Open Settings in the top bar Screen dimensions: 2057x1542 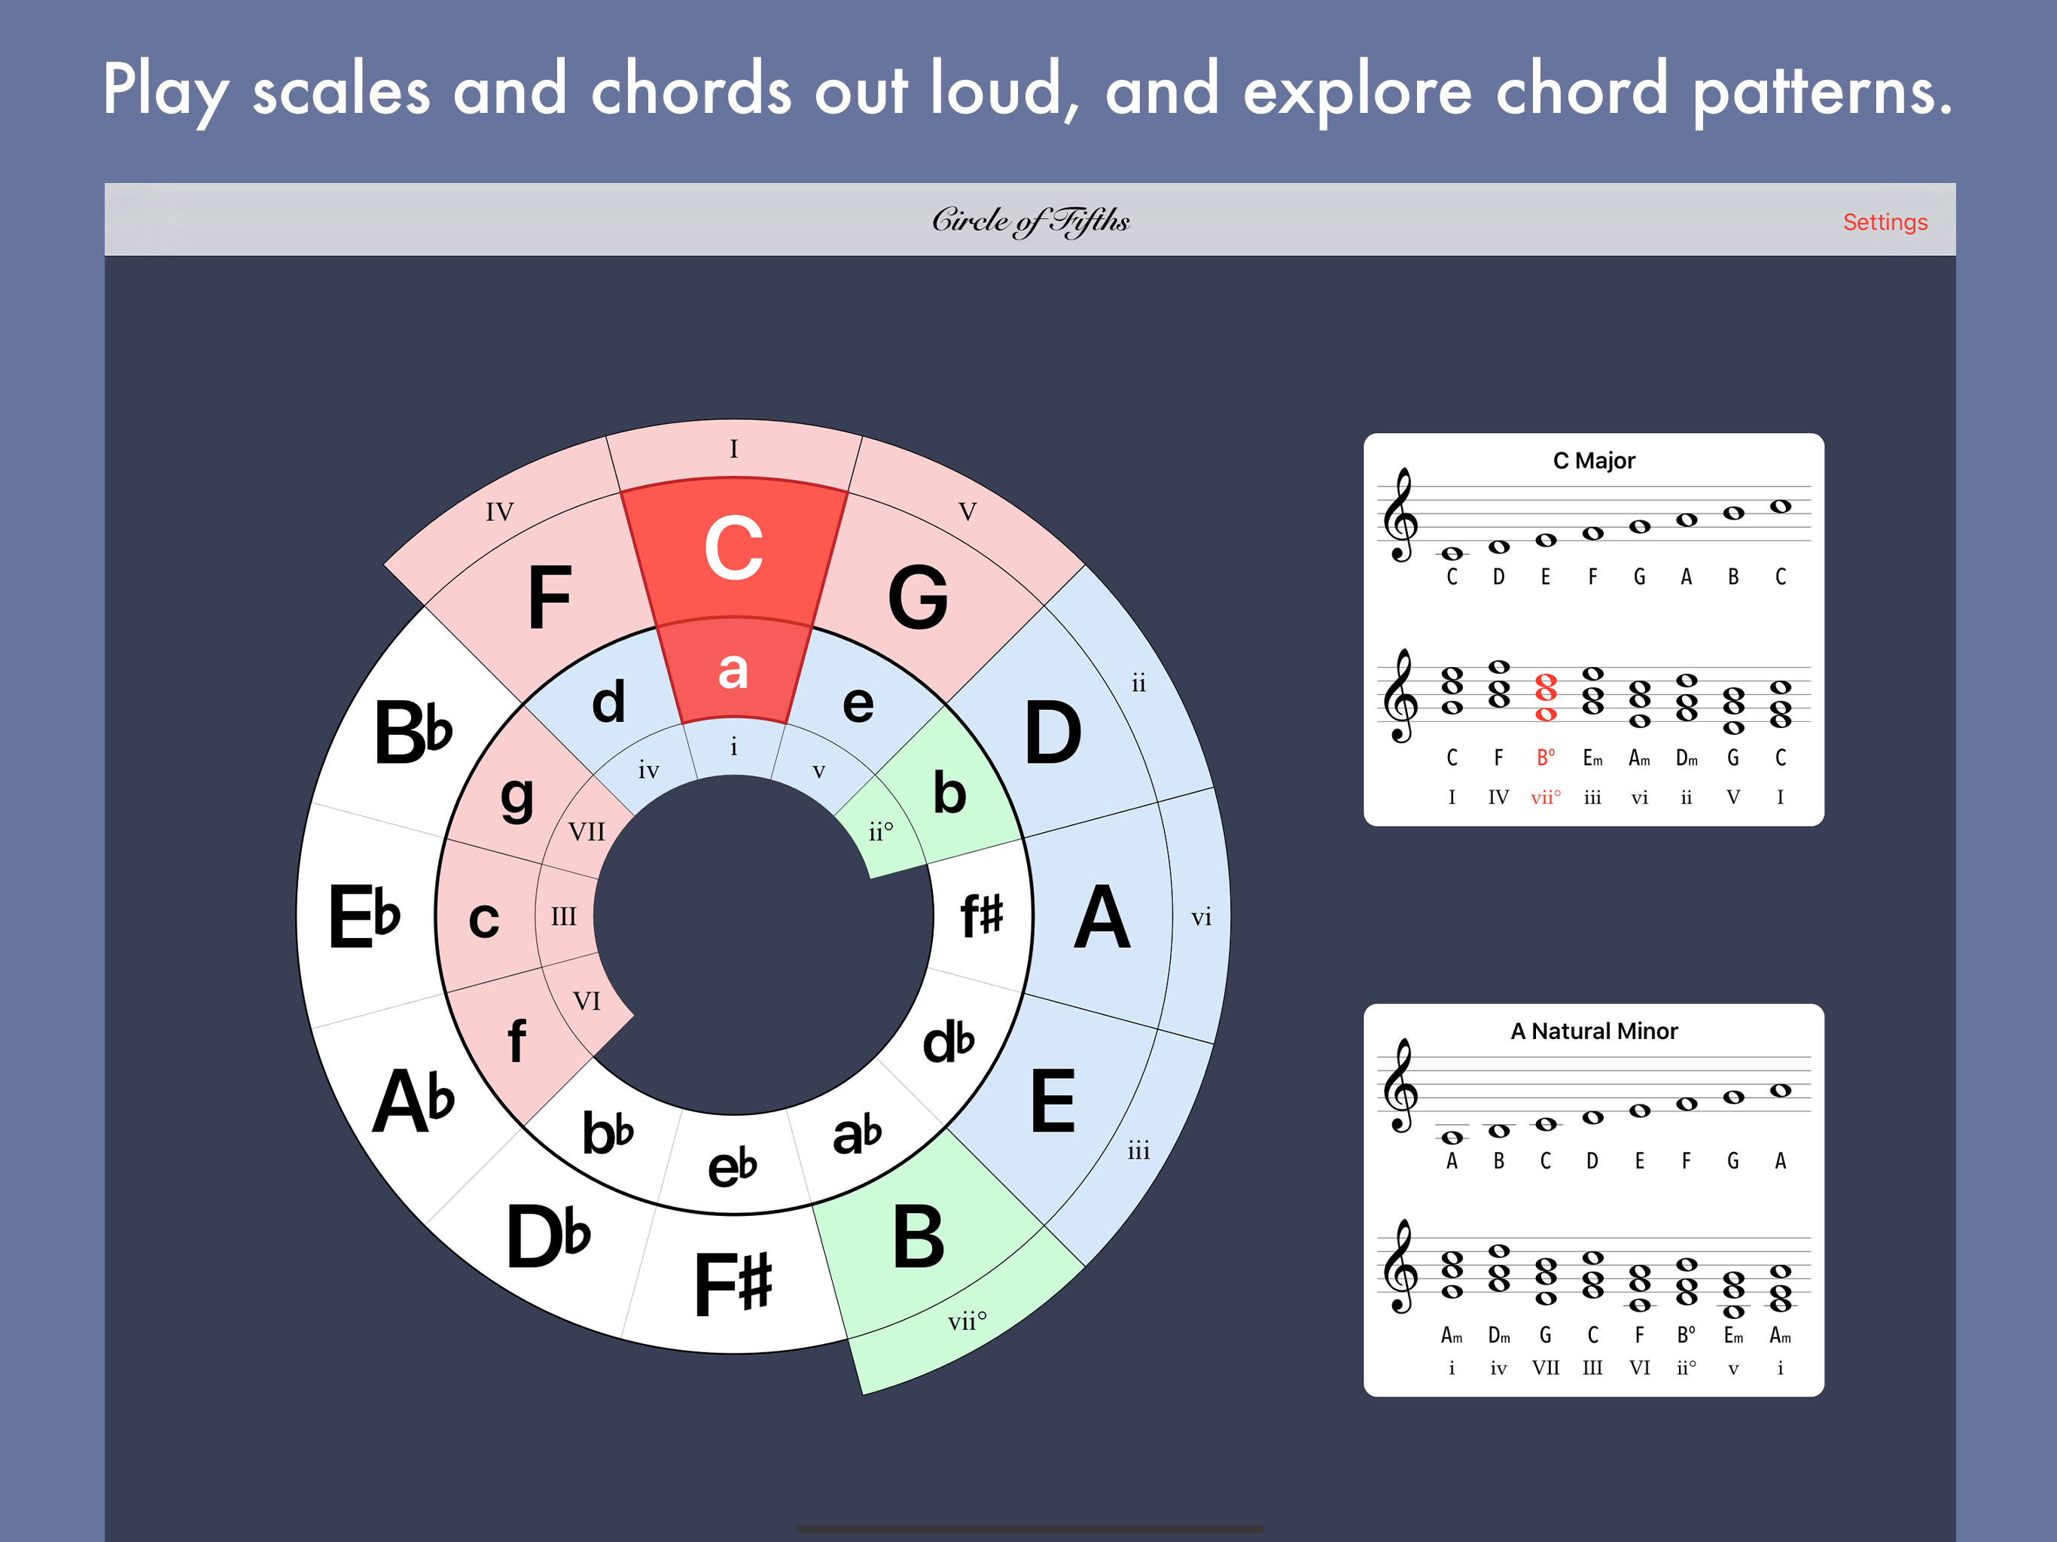pyautogui.click(x=1884, y=221)
